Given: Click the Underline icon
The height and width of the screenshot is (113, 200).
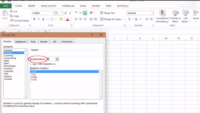Looking at the screenshot, I should coord(43,19).
